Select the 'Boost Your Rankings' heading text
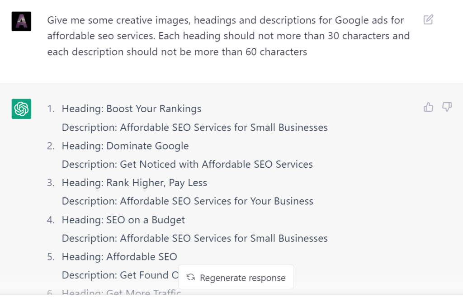This screenshot has height=297, width=463. [x=154, y=108]
